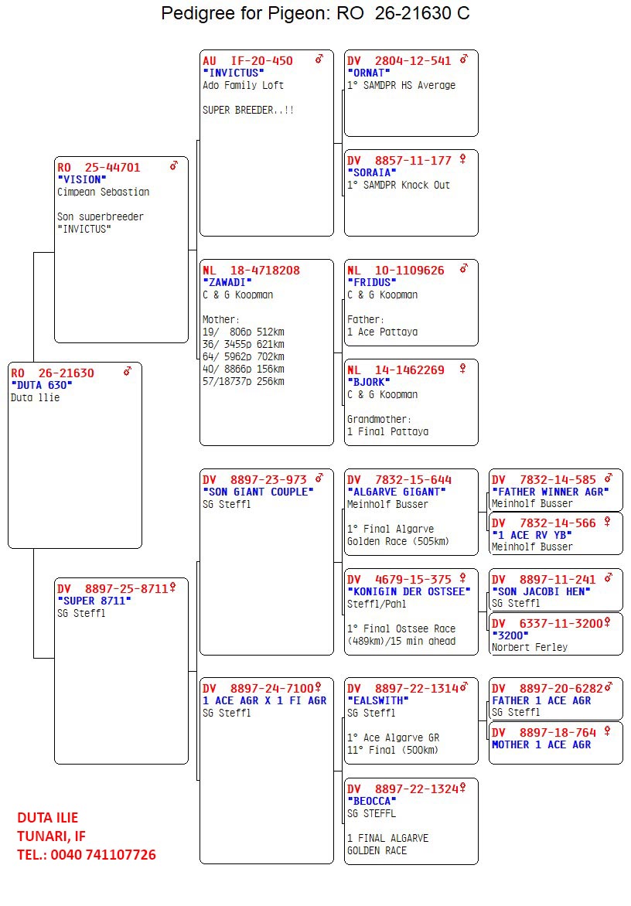This screenshot has width=631, height=906.
Task: Select the 'SUPER BREEDER..!!' note
Action: (x=248, y=110)
